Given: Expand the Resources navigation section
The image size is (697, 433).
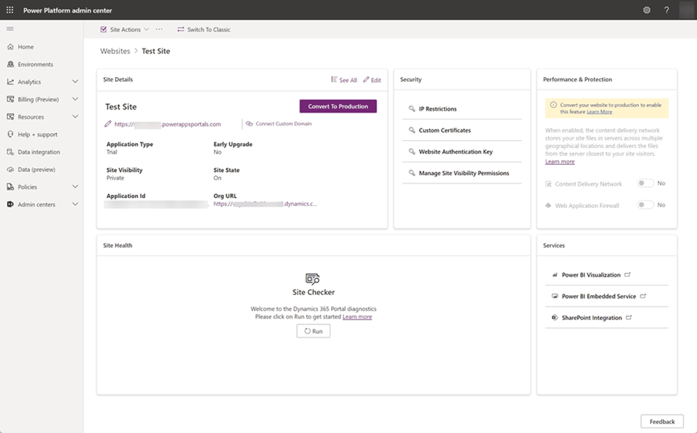Looking at the screenshot, I should pyautogui.click(x=75, y=116).
